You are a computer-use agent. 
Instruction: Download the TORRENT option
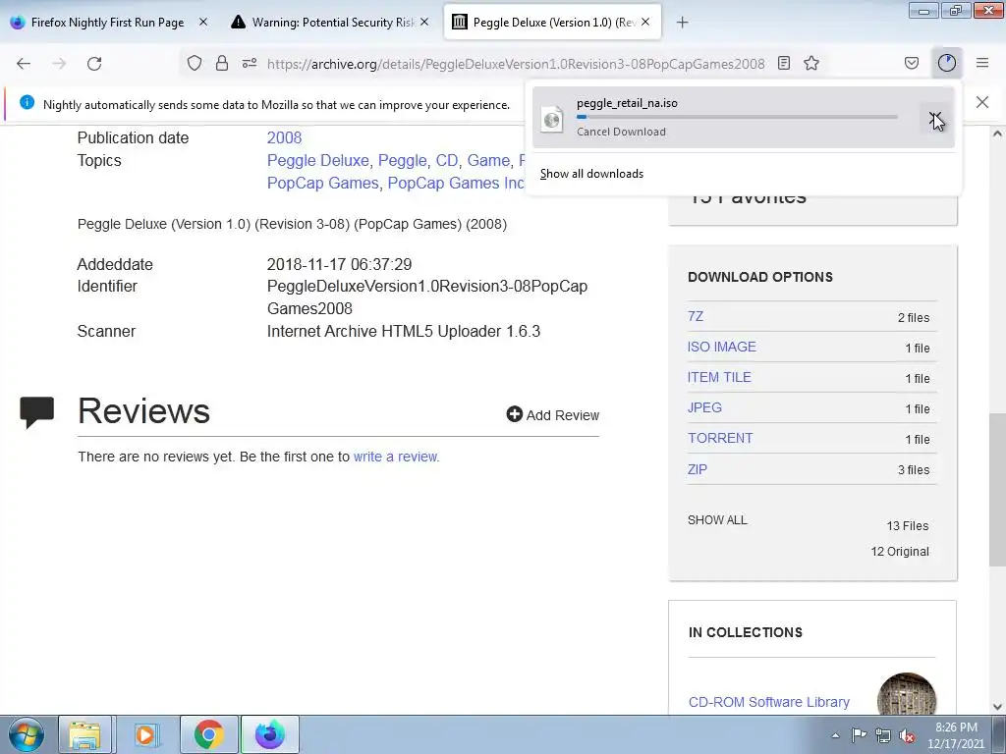pyautogui.click(x=720, y=438)
